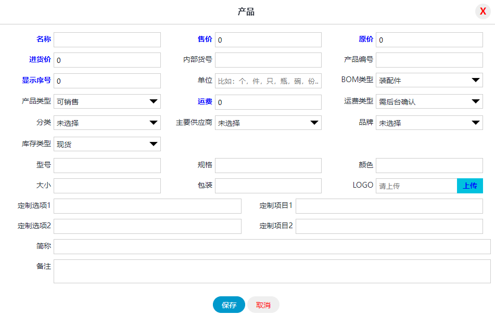Open the 库存类型 dropdown
Screen dimensions: 495x315
click(107, 144)
